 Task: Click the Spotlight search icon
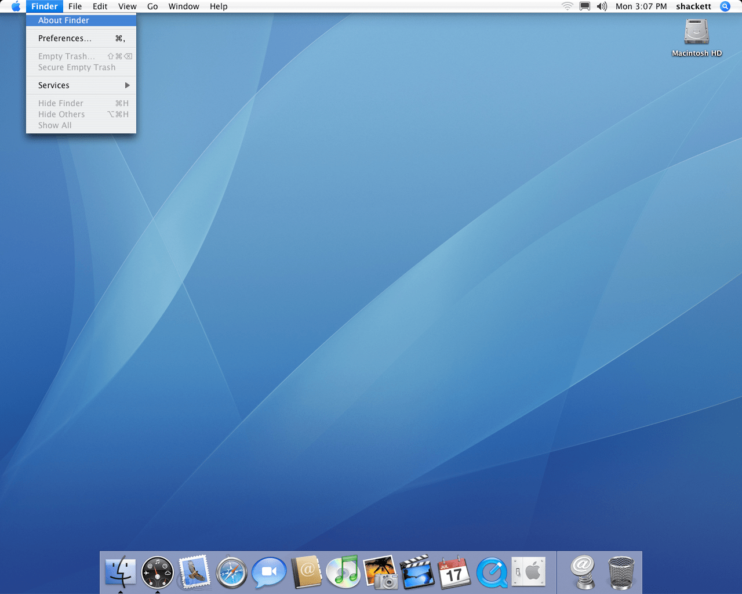pos(725,6)
